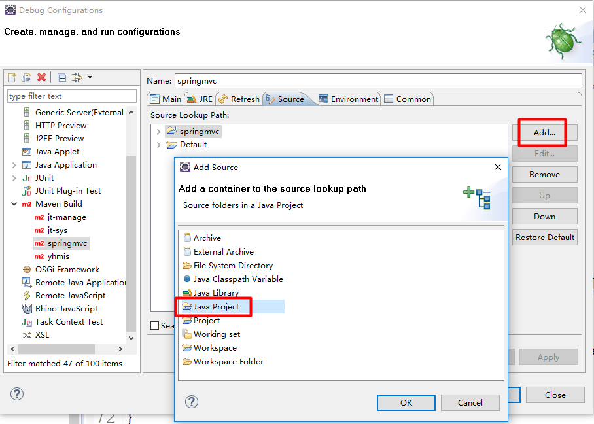Open the filter icon's dropdown arrow
The width and height of the screenshot is (594, 424).
[90, 77]
